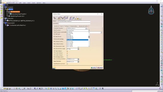
Task: Collapse the Process tree node expander
Action: tap(6, 9)
